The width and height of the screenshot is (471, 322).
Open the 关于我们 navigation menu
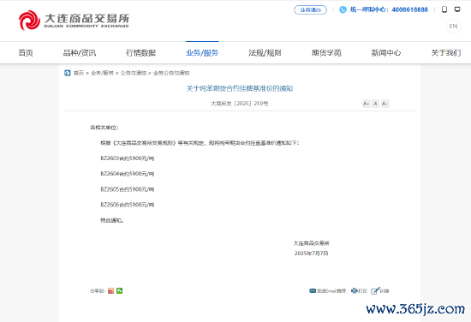446,53
